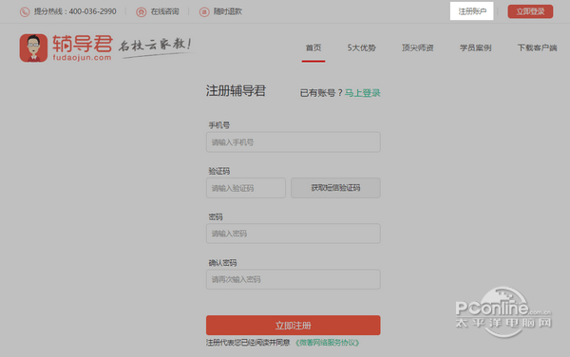The width and height of the screenshot is (570, 357).
Task: Focus the 密码 password field
Action: tap(294, 234)
